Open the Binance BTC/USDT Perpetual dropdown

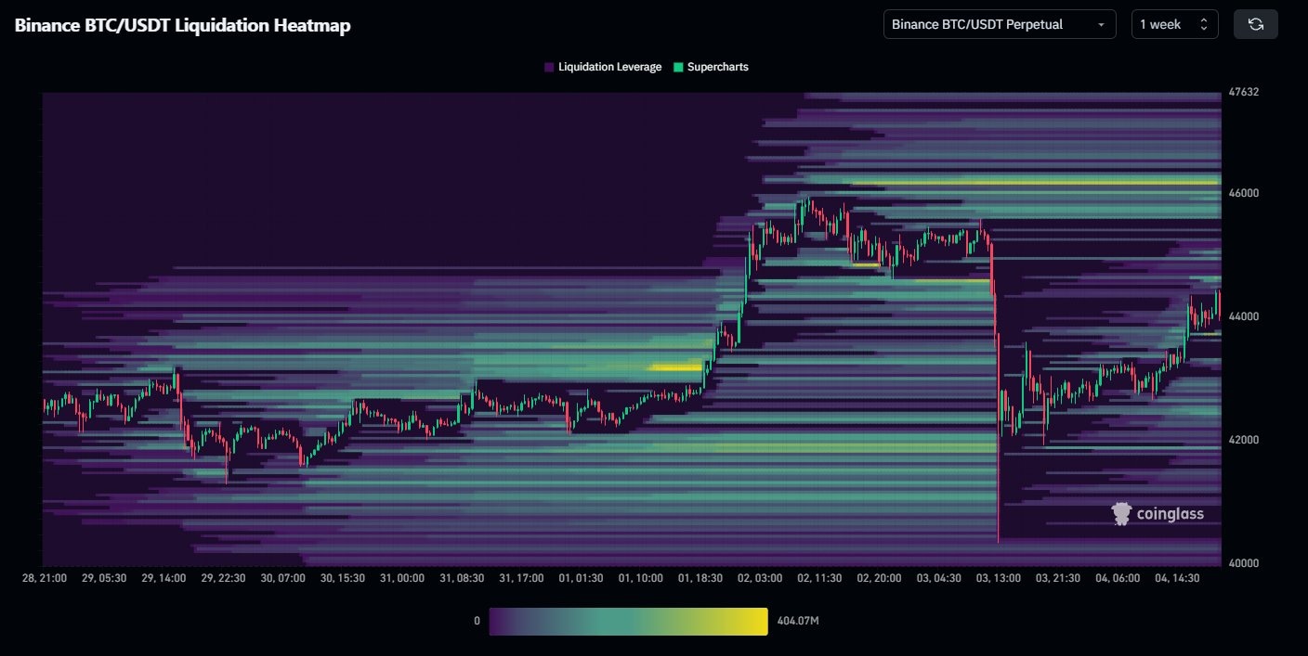point(1000,24)
